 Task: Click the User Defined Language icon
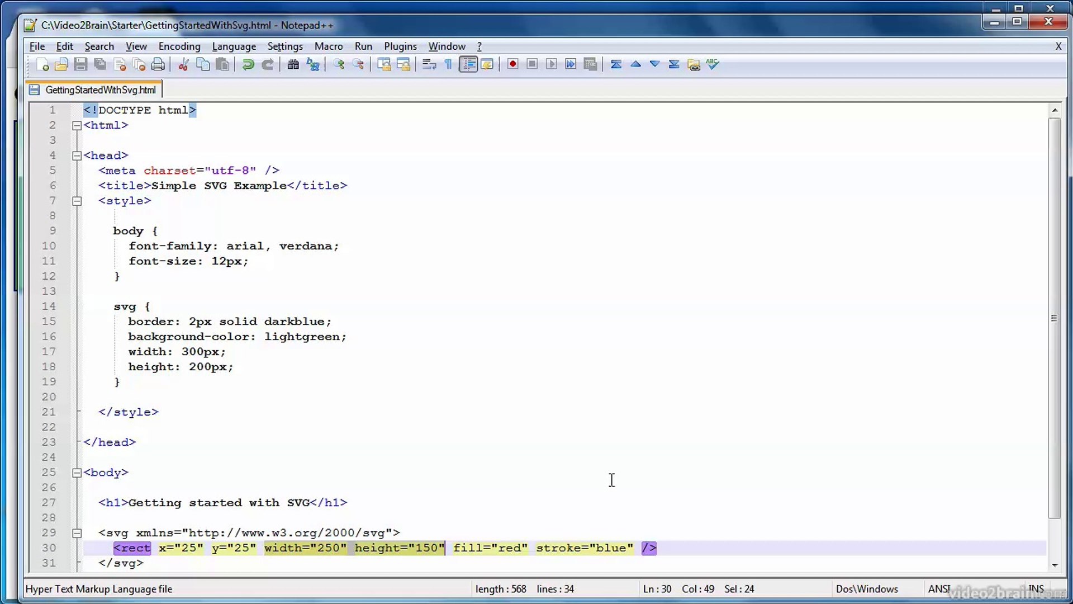pyautogui.click(x=487, y=64)
